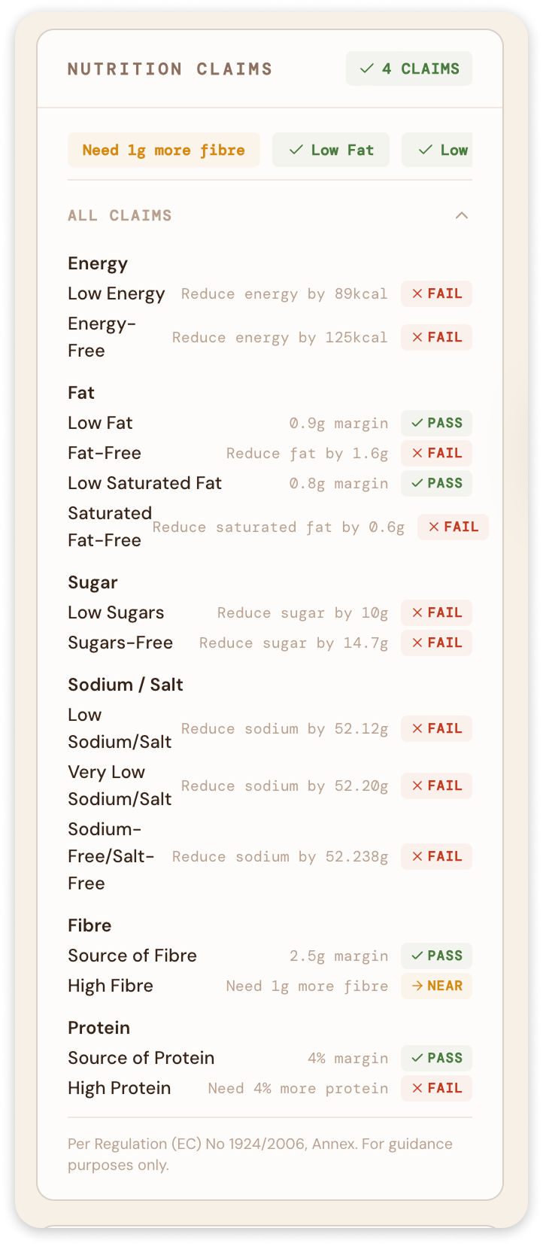Viewport: 543px width, 1246px height.
Task: Open the NUTRITION CLAIMS header section
Action: click(170, 68)
